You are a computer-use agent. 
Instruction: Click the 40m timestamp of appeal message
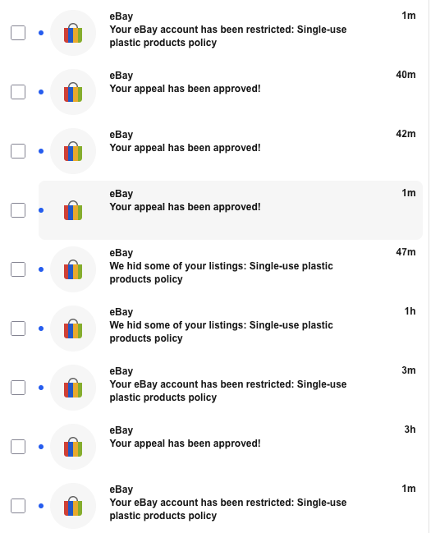point(406,75)
